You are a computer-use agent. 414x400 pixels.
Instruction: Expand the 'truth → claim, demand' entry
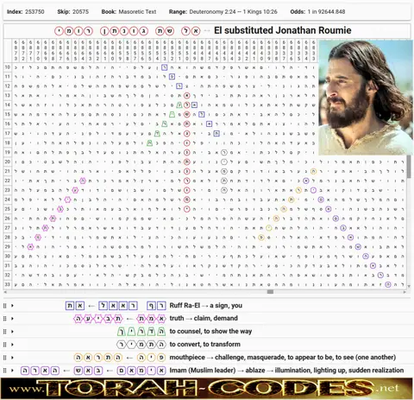point(12,319)
